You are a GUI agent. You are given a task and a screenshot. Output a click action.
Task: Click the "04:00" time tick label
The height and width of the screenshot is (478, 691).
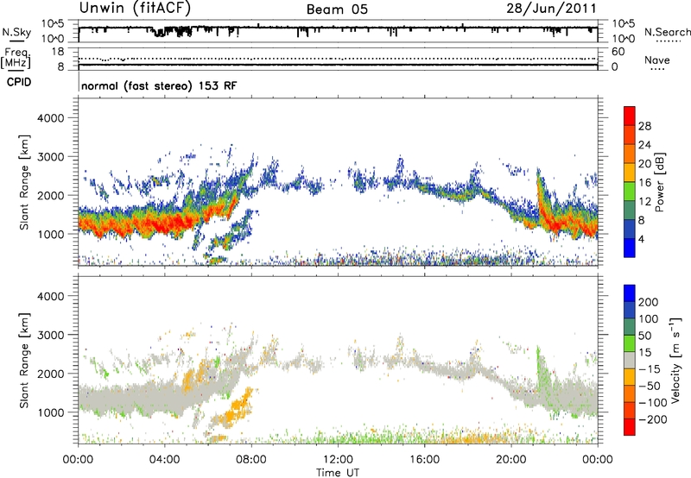[165, 460]
